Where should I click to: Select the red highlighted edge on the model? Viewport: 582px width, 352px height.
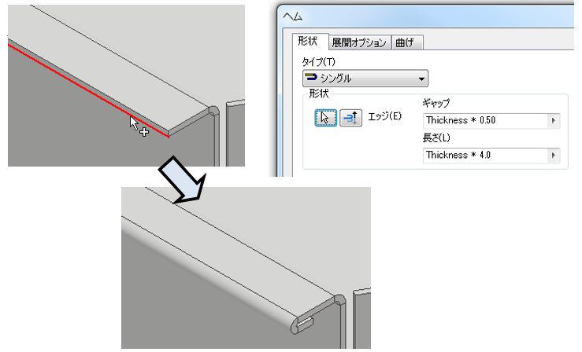point(88,90)
